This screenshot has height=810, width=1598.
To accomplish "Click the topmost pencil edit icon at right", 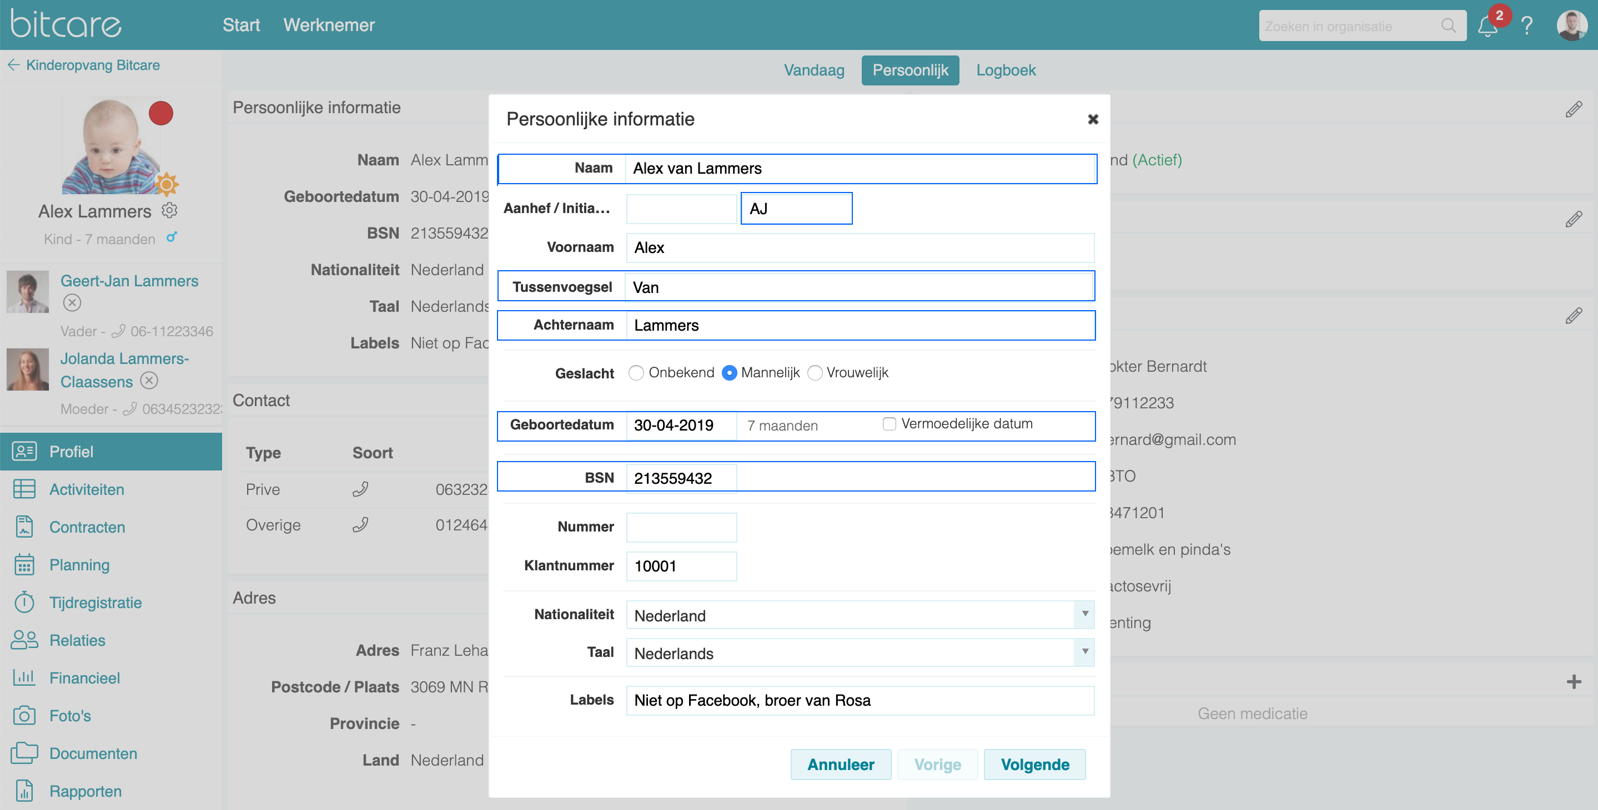I will [x=1573, y=109].
